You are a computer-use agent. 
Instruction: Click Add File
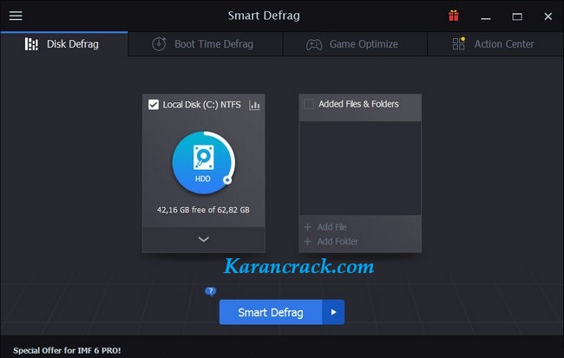tap(325, 227)
